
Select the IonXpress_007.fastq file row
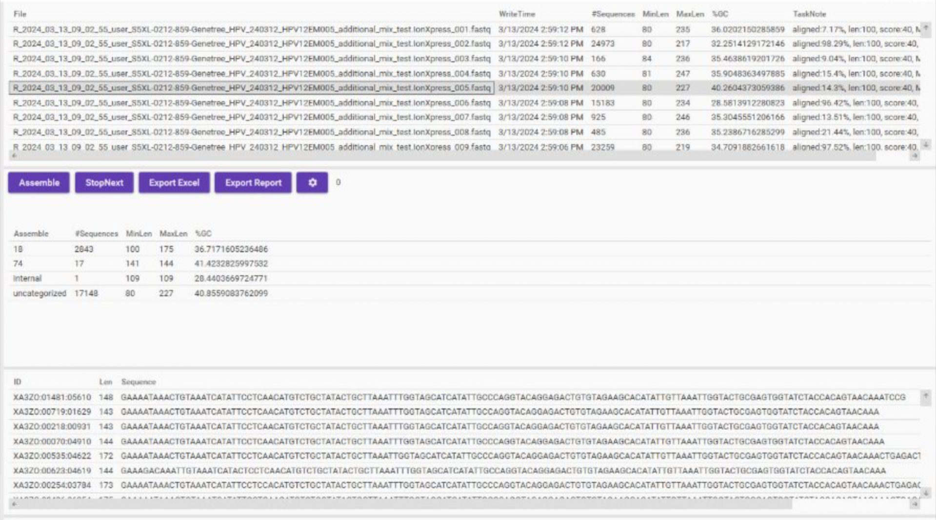coord(464,117)
